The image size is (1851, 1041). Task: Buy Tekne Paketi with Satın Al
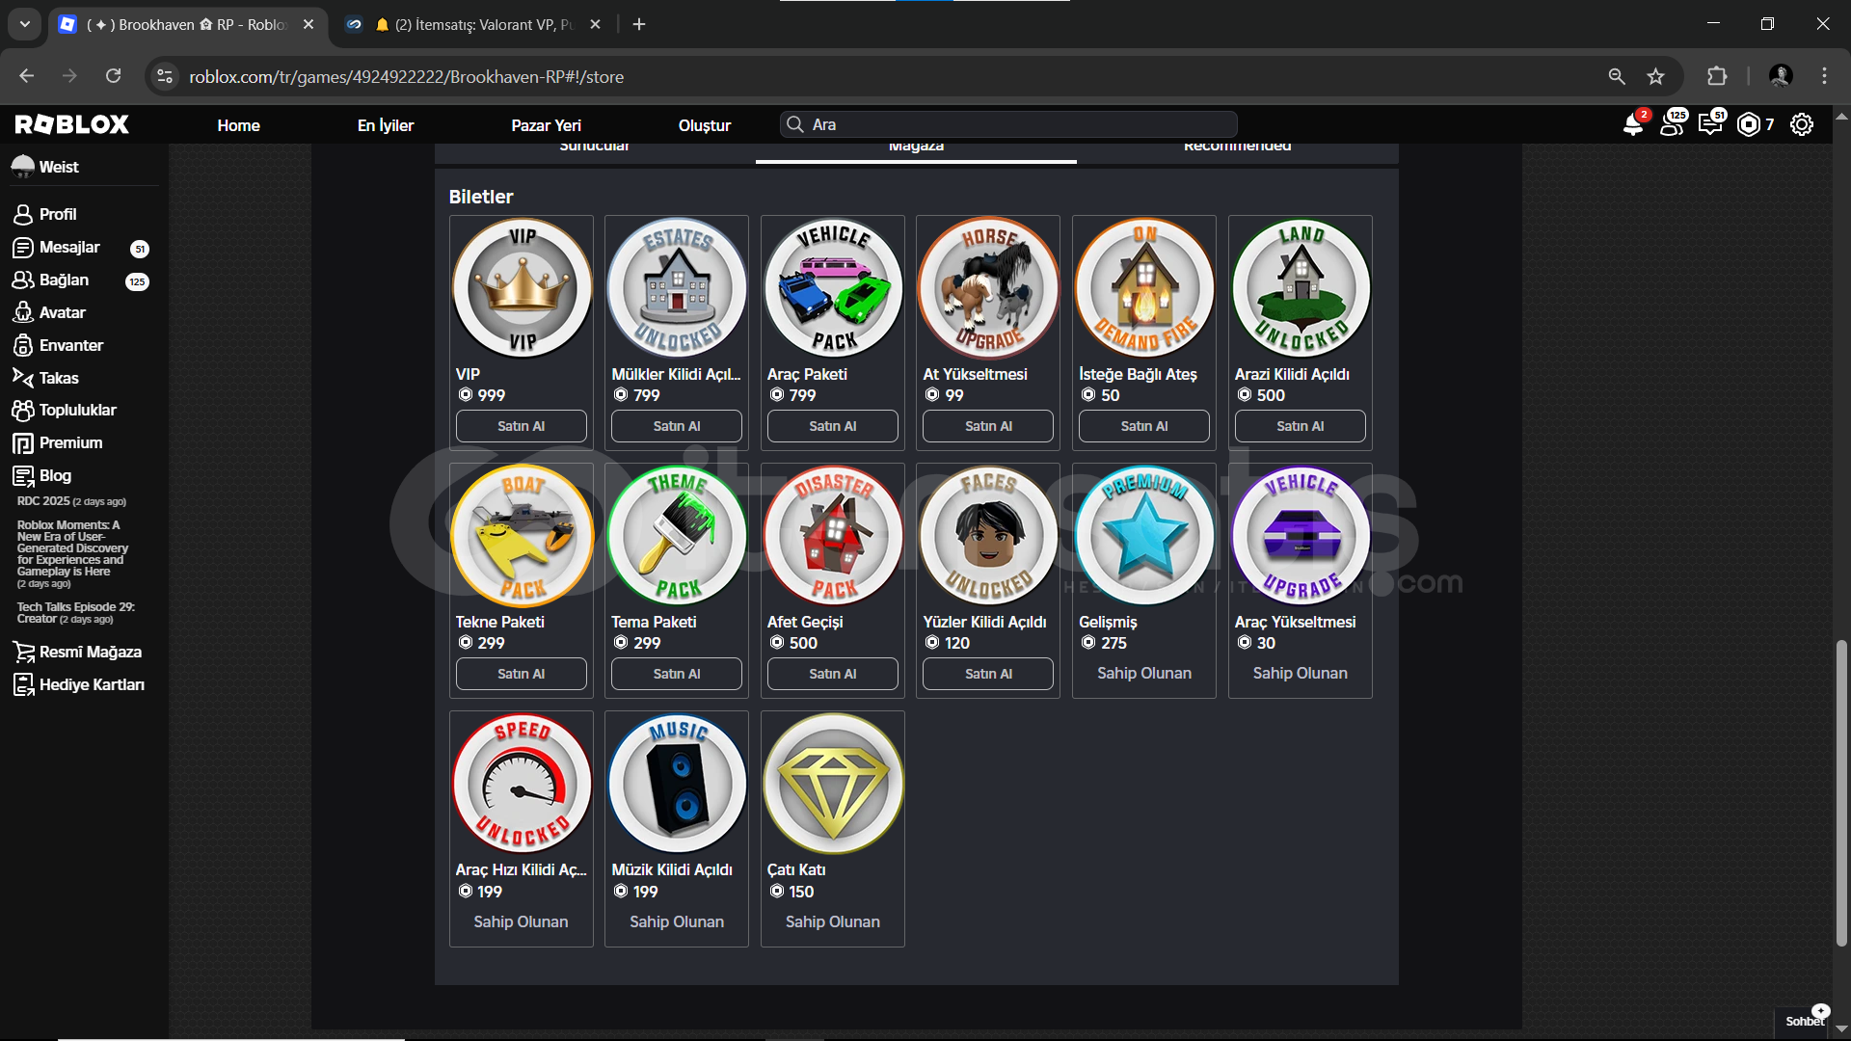(522, 674)
